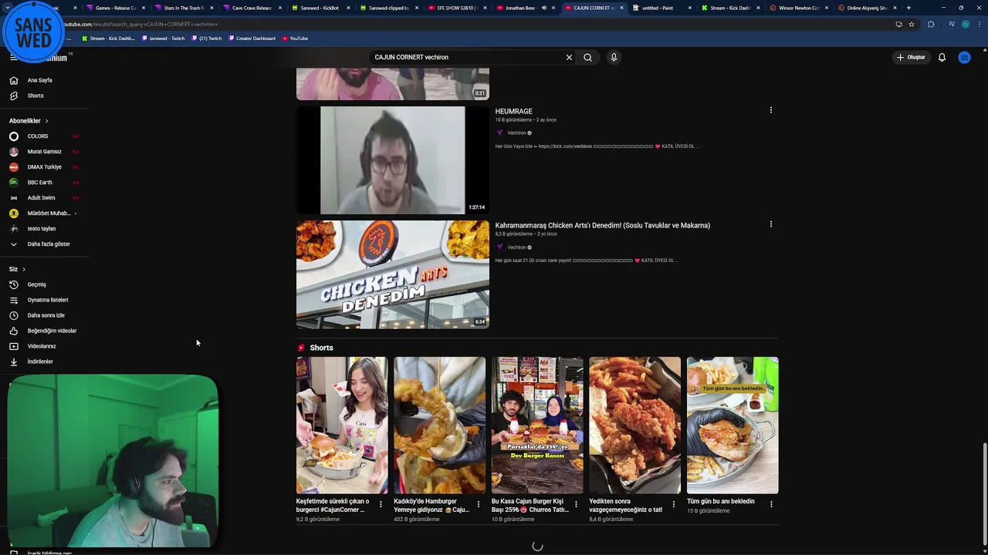The height and width of the screenshot is (555, 988).
Task: Open options for Tüm gün bu anı bekledin short
Action: (770, 504)
